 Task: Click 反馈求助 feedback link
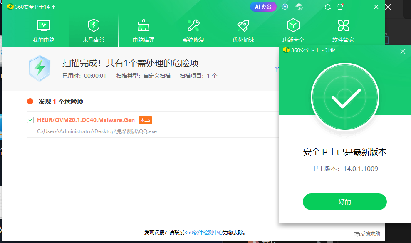pyautogui.click(x=367, y=234)
